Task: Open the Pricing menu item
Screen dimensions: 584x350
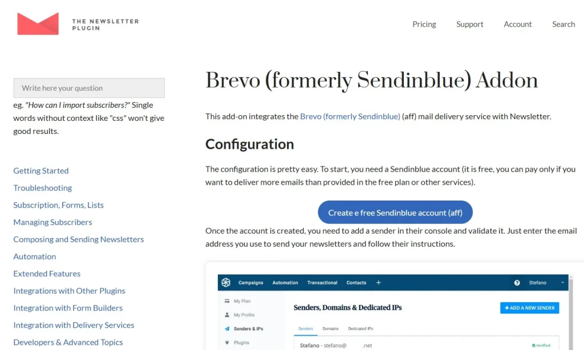Action: (x=424, y=24)
